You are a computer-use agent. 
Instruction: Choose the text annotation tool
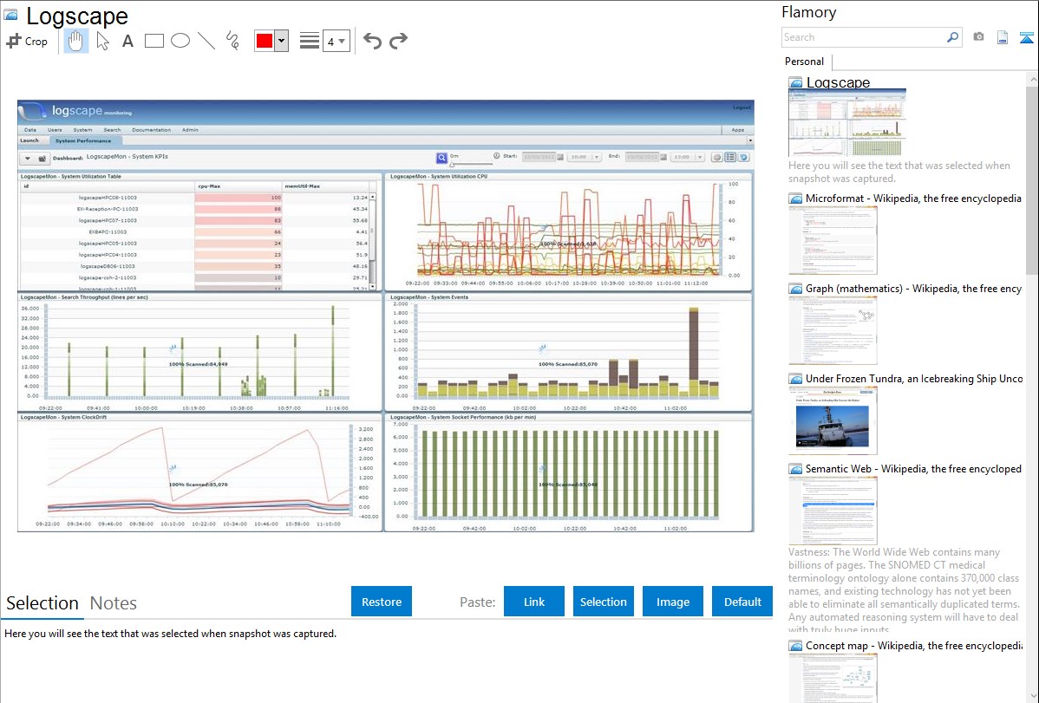click(127, 41)
